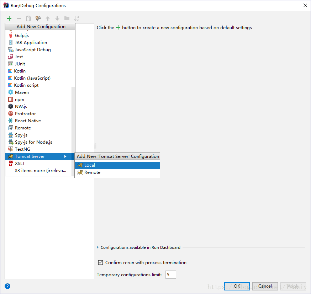Open the wrench Edit Defaults icon
The width and height of the screenshot is (311, 294).
[x=38, y=18]
